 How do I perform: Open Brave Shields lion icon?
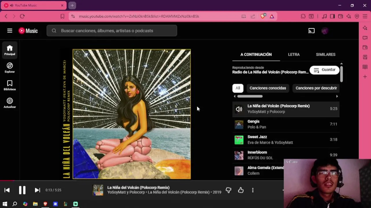(263, 16)
